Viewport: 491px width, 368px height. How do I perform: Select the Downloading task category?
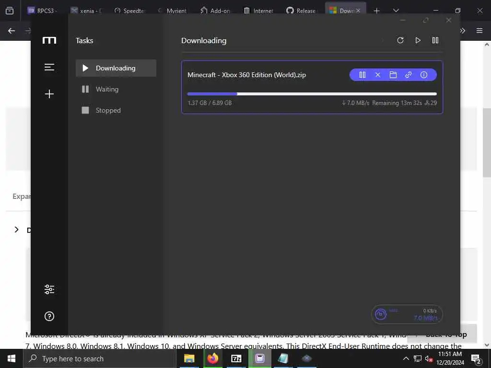(x=116, y=68)
